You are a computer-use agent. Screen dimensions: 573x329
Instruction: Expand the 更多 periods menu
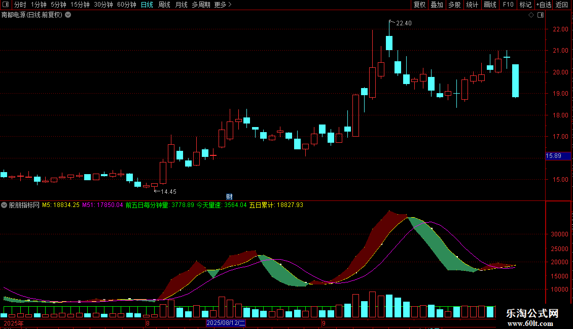223,5
